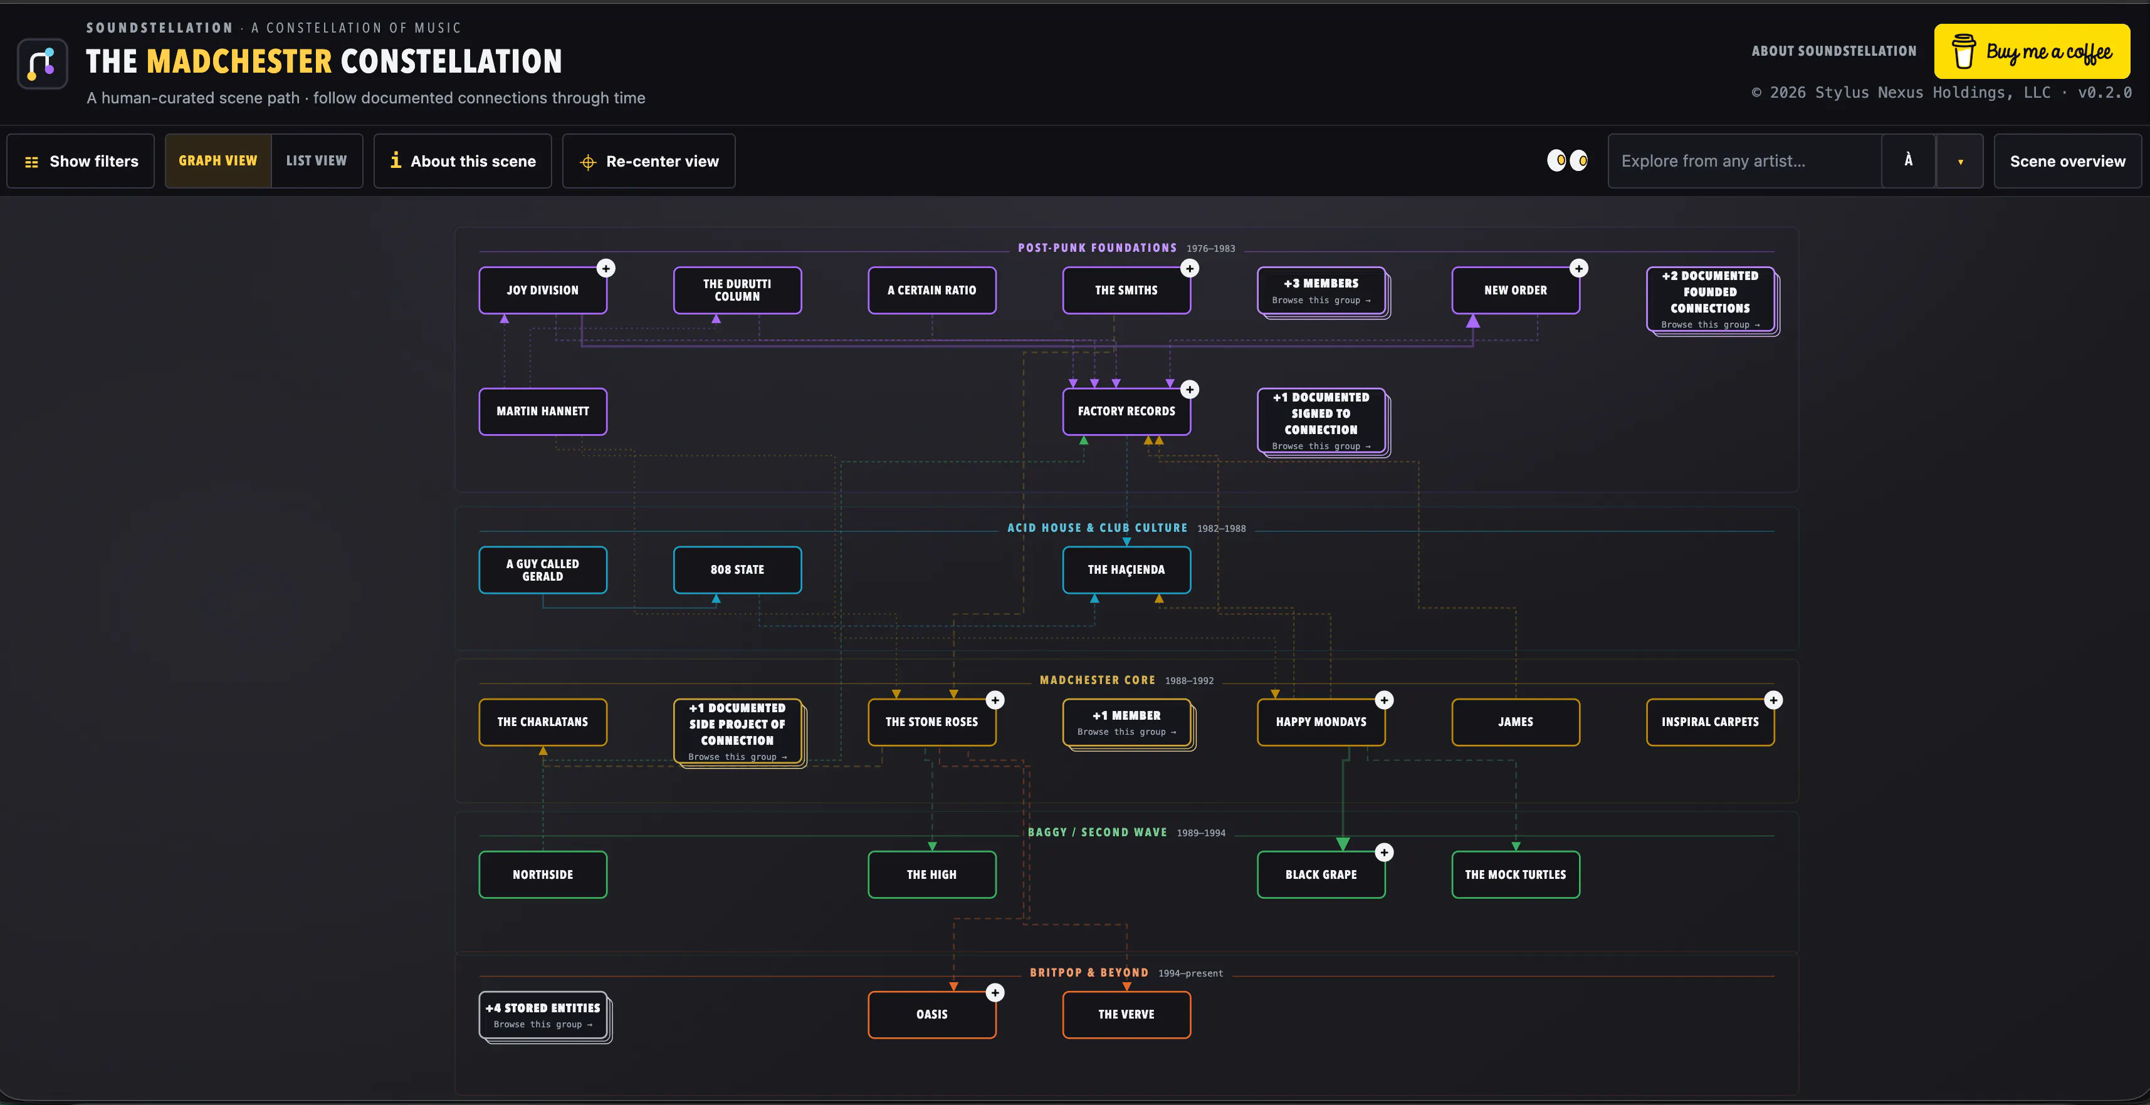Browse the +3 Members group

1322,291
